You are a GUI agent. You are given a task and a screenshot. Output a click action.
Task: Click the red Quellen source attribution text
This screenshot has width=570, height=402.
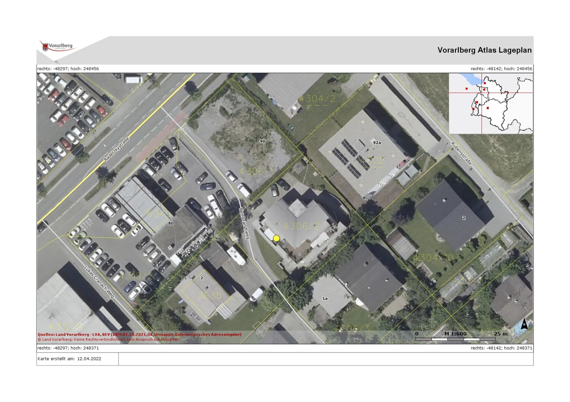140,334
